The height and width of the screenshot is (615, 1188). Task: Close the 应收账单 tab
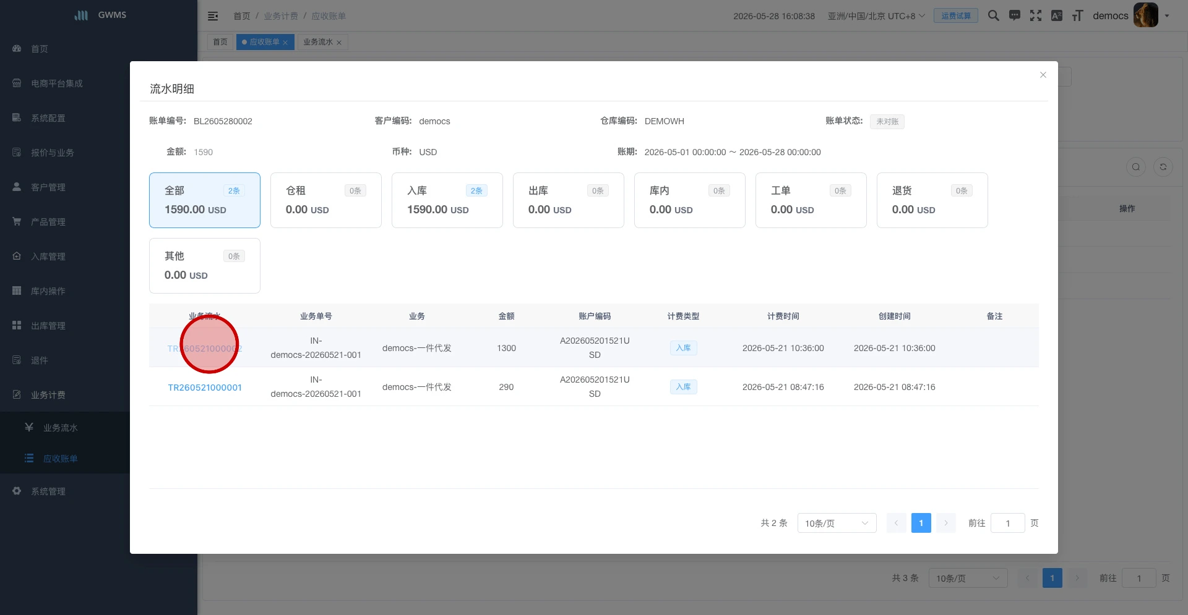coord(285,43)
